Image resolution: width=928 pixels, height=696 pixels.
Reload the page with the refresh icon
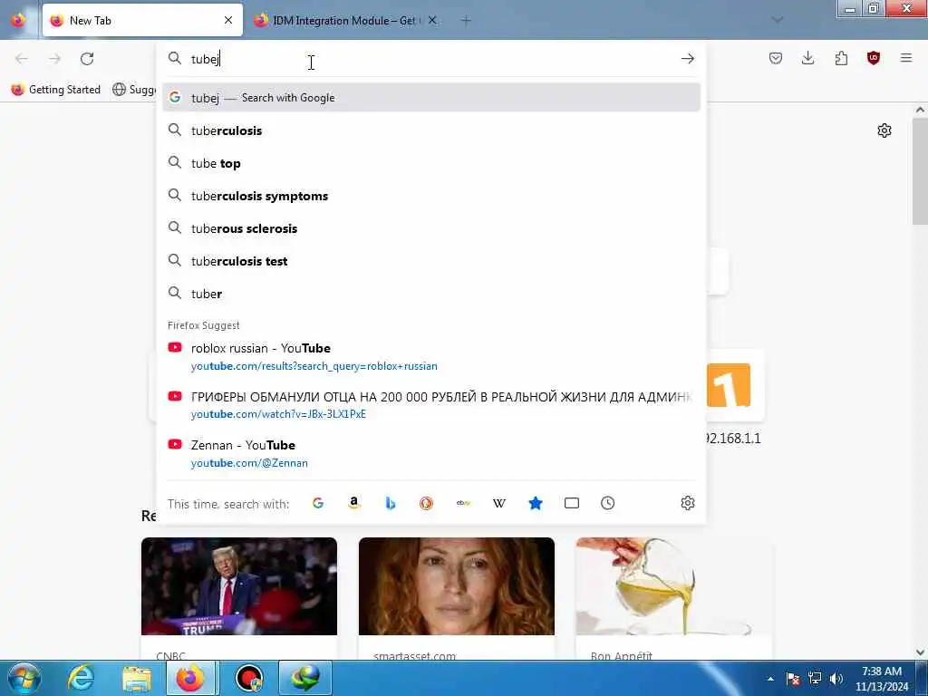point(87,59)
